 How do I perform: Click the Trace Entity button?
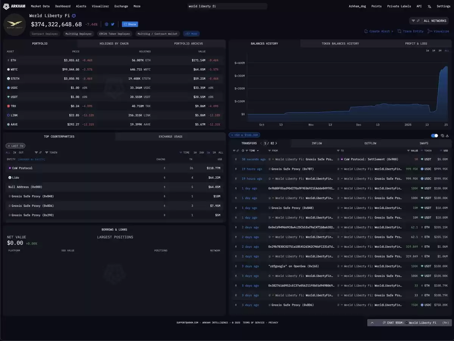point(410,31)
